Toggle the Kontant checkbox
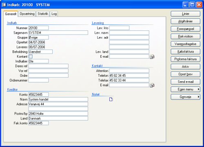 point(31,56)
